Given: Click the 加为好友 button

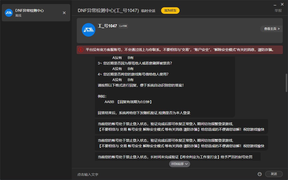Looking at the screenshot, I should pos(170,11).
